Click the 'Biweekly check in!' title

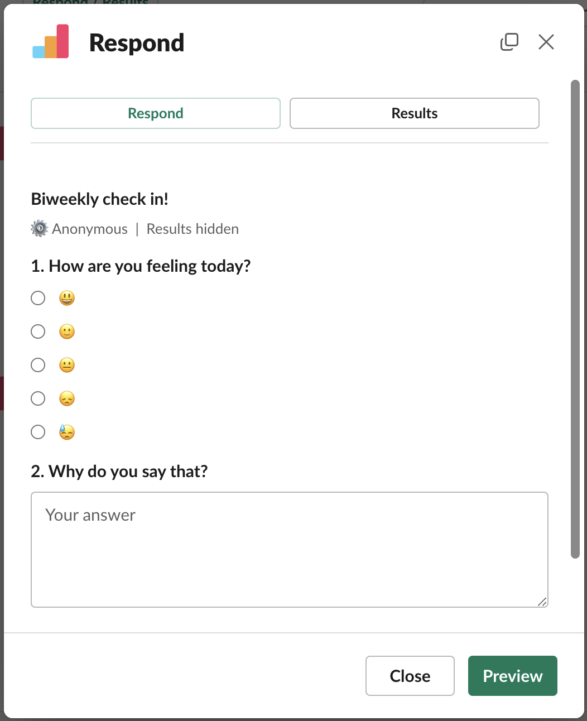pyautogui.click(x=100, y=199)
